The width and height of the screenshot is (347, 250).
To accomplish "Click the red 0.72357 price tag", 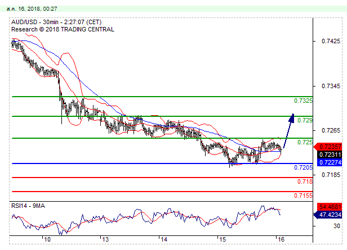I will pyautogui.click(x=328, y=147).
